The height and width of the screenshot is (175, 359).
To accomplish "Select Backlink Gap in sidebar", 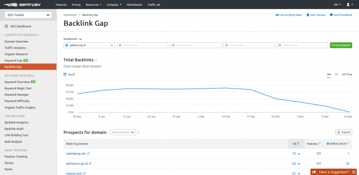I will coord(28,67).
